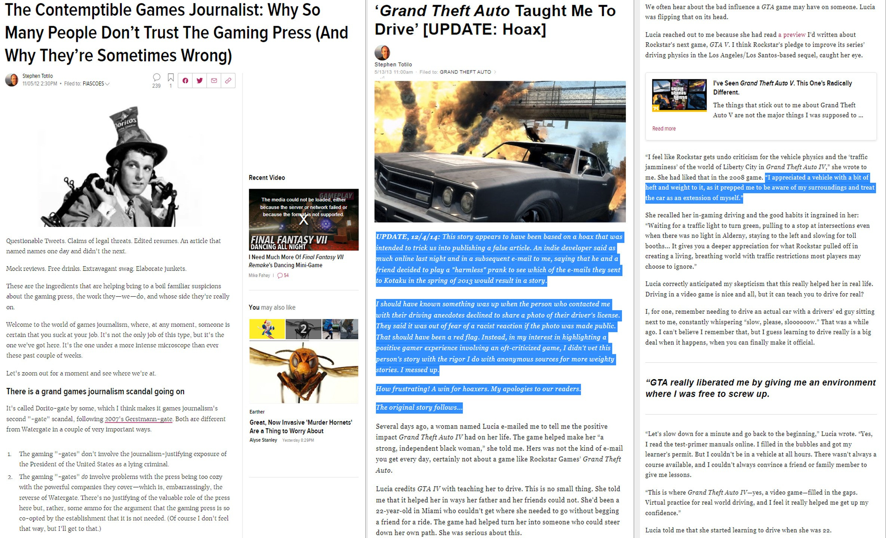Image resolution: width=886 pixels, height=538 pixels.
Task: Click the hornet photo thumbnail
Action: point(304,373)
